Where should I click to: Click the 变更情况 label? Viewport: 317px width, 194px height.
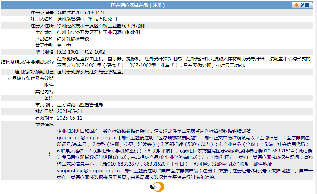[x=44, y=125]
